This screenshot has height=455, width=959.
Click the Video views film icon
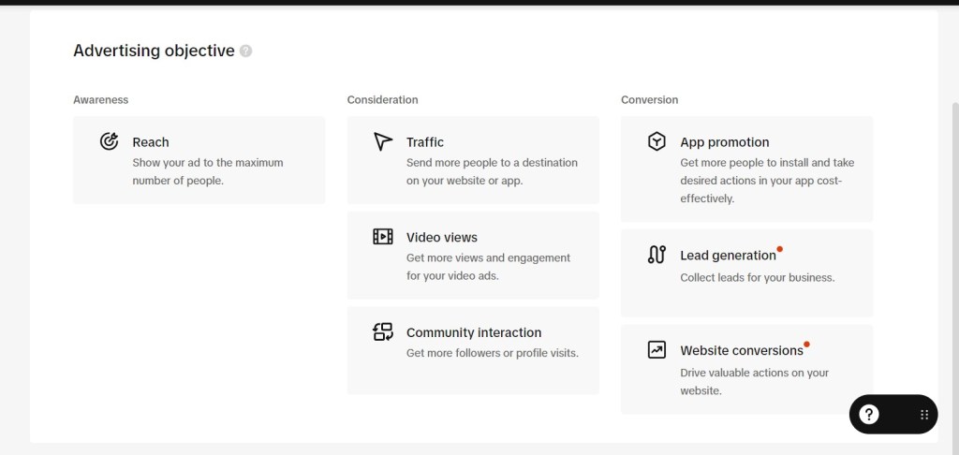pos(383,237)
